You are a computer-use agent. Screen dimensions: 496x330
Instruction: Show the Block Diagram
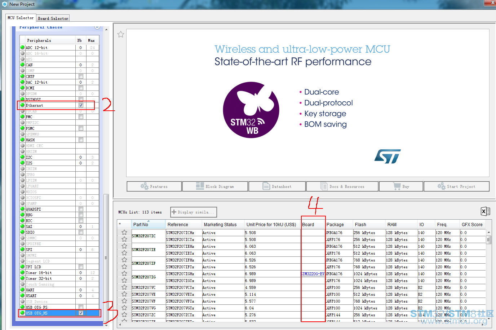(x=215, y=186)
